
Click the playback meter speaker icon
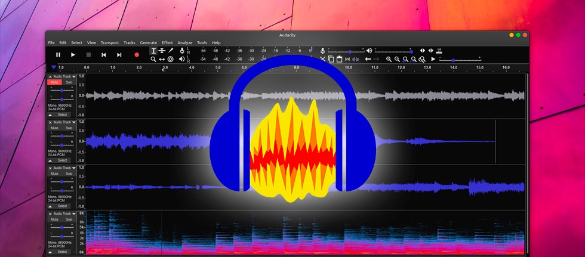(181, 59)
